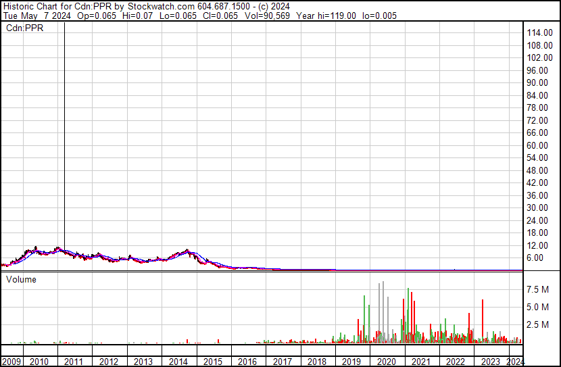
Task: Click the 18.00 price axis label
Action: coord(537,233)
